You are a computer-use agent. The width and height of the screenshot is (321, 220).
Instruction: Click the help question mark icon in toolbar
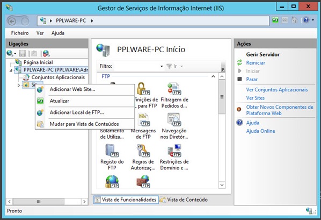tap(306, 20)
